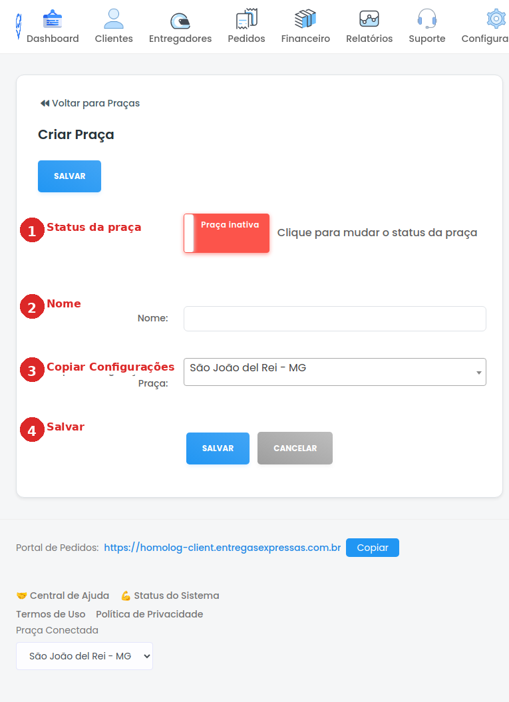
Task: Open the homolog-client portal link
Action: coord(222,548)
